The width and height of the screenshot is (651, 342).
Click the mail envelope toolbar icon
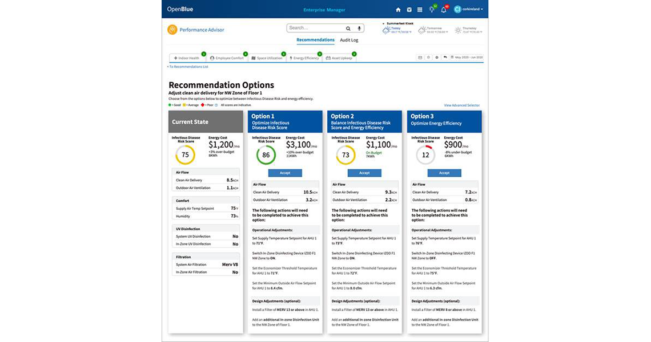point(420,58)
